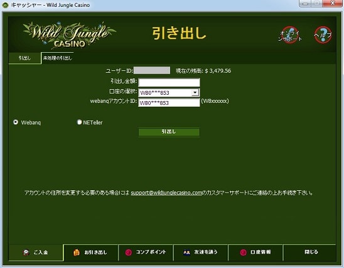Open the WB0***853 account combo box
The width and height of the screenshot is (344, 268).
point(169,92)
